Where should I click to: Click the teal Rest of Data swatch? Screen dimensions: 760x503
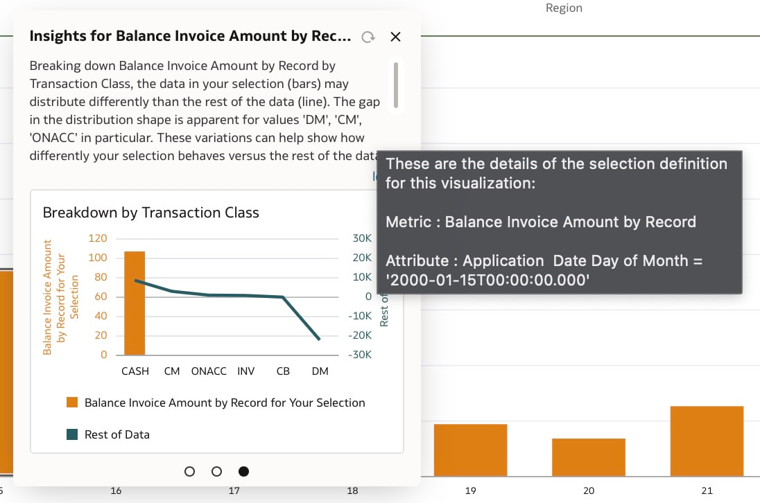tap(72, 434)
